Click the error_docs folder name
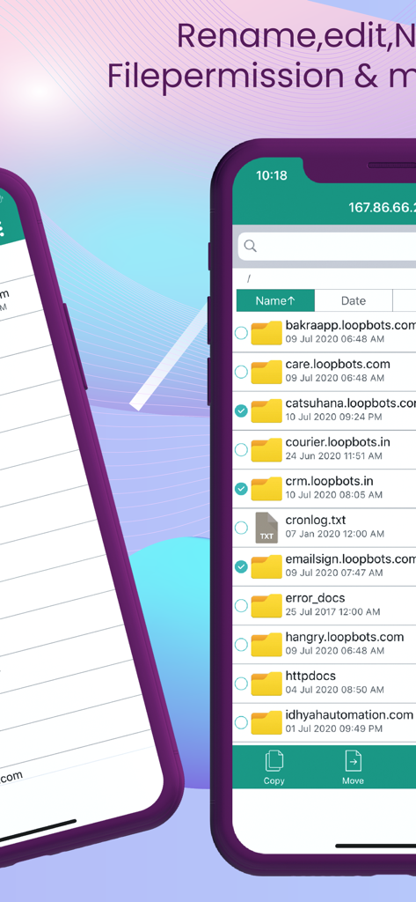 (315, 598)
